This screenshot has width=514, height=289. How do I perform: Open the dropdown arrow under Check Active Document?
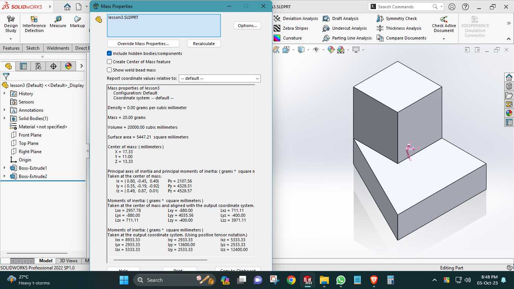(444, 39)
